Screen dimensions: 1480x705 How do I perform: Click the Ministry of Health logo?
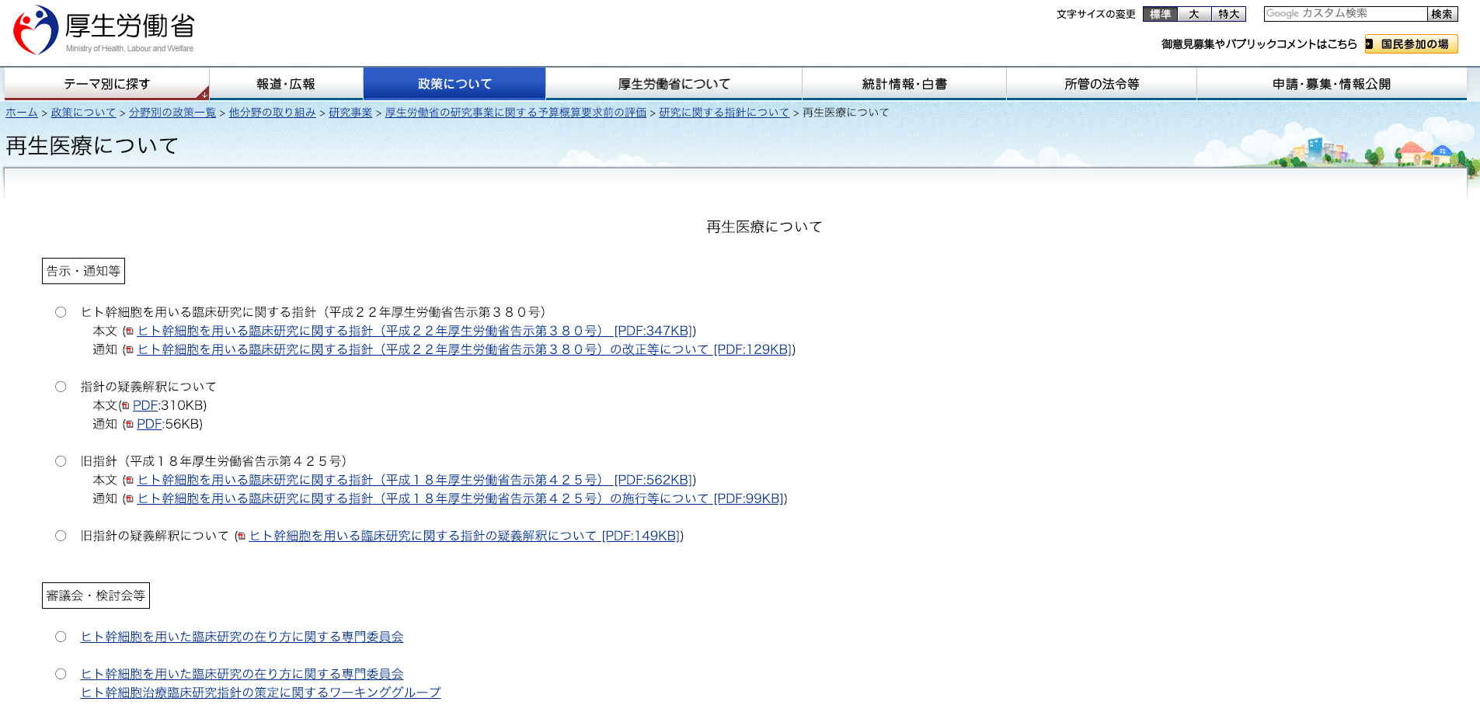coord(103,31)
